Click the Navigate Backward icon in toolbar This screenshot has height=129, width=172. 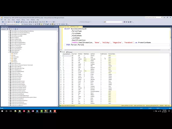(x=3, y=22)
